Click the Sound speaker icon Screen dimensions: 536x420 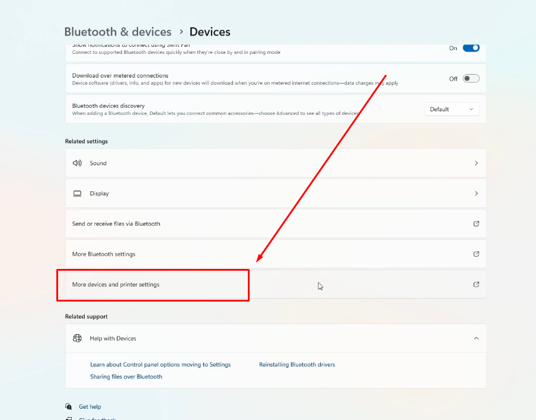(77, 163)
